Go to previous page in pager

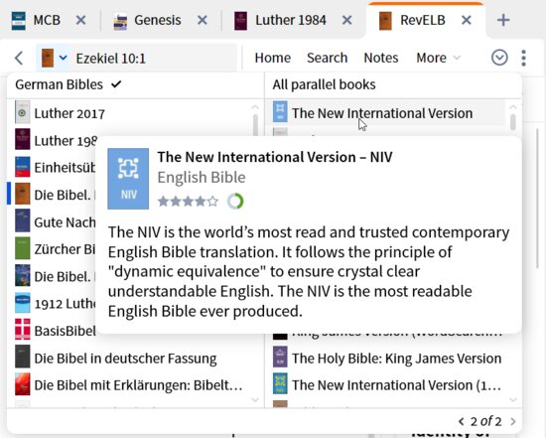462,422
